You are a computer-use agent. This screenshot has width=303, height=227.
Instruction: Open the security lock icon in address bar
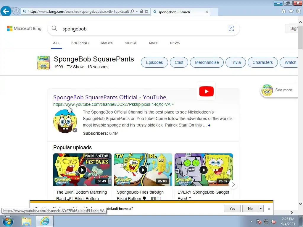pos(142,12)
